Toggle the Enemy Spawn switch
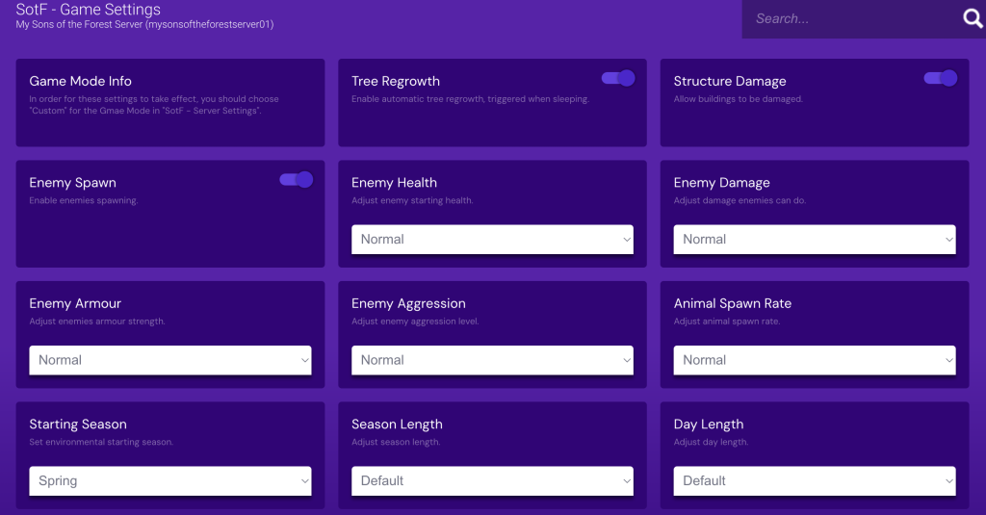 tap(297, 180)
